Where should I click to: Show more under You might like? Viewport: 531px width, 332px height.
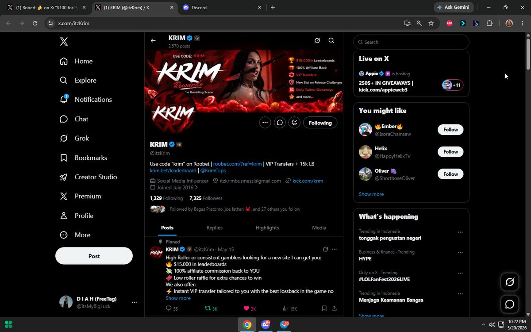pos(371,194)
